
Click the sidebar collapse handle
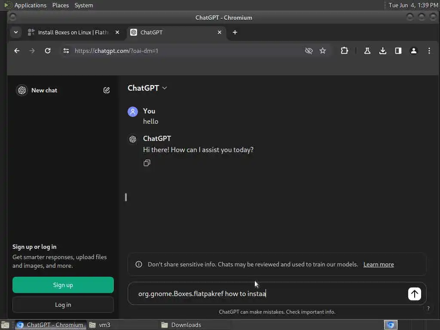point(126,197)
